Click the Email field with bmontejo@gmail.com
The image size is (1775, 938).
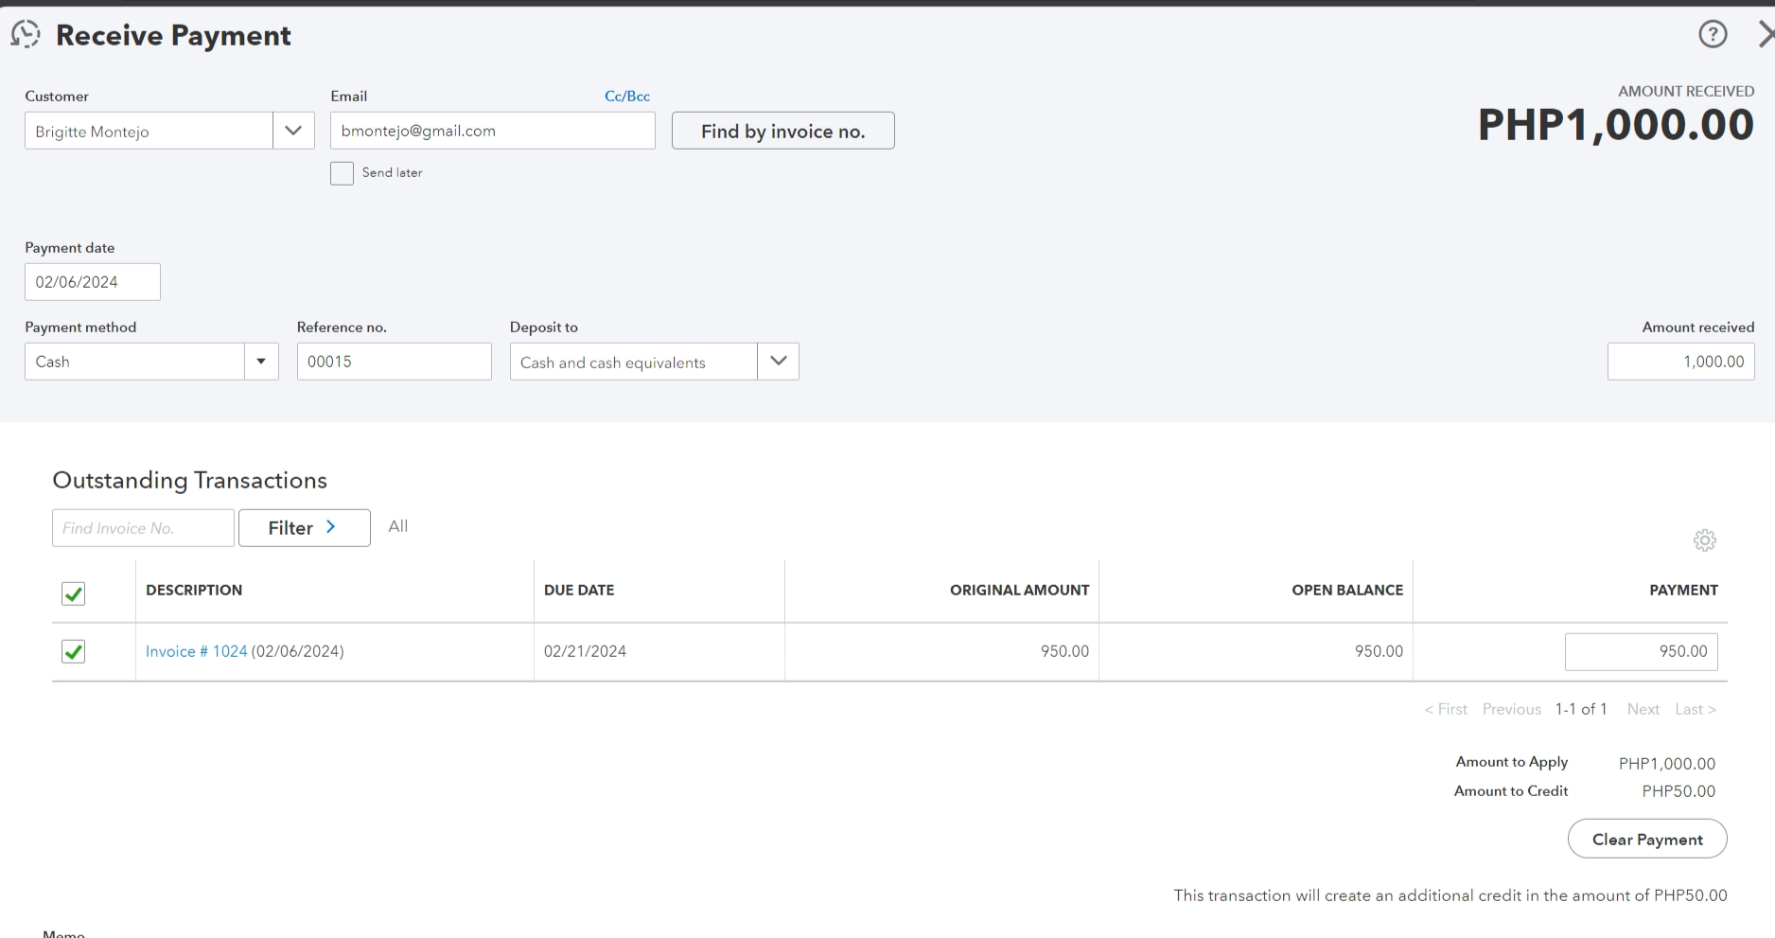point(492,131)
